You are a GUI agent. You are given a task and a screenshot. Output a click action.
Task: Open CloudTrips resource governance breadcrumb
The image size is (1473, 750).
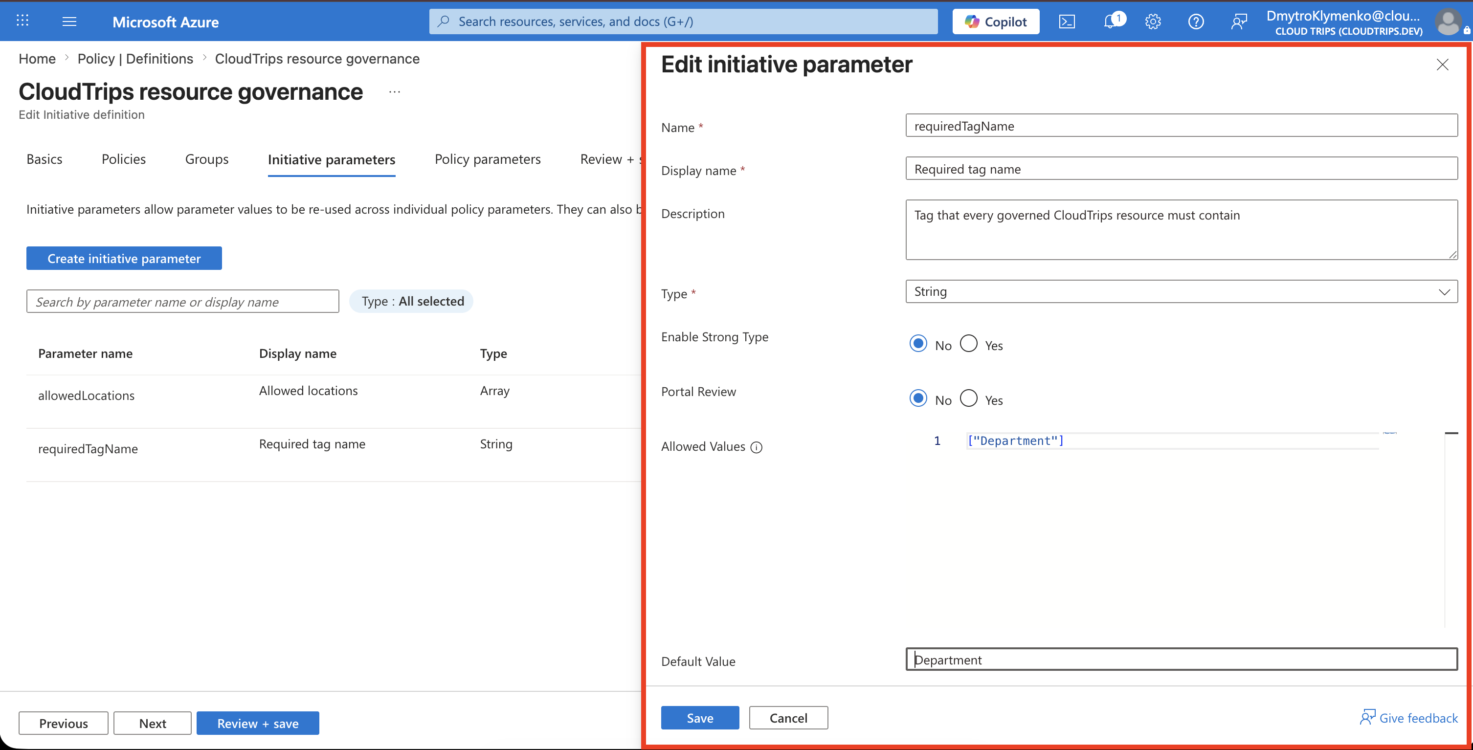pos(317,59)
